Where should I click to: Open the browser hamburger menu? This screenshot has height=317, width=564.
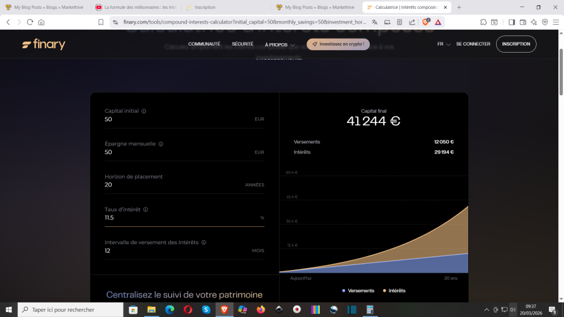[x=555, y=22]
